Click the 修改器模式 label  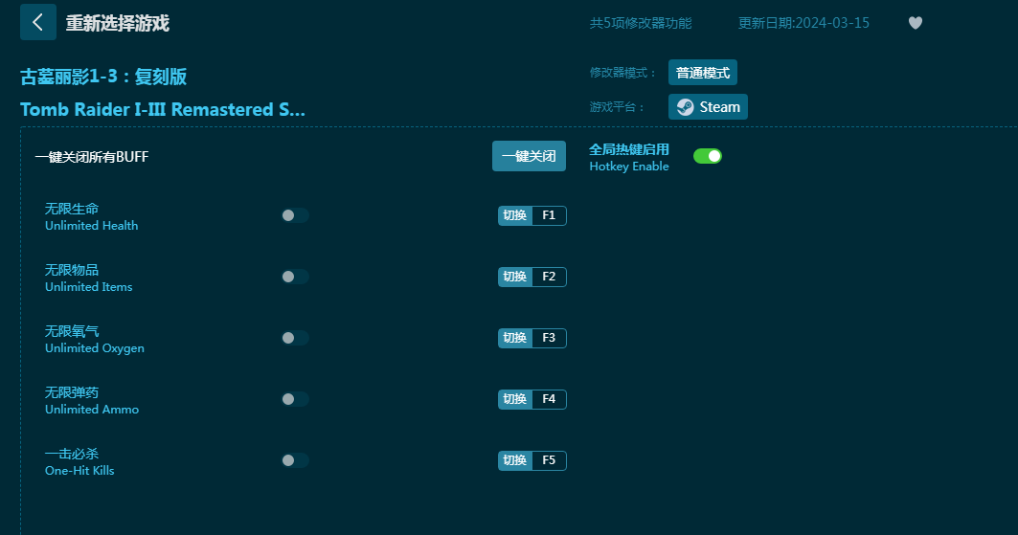[622, 73]
